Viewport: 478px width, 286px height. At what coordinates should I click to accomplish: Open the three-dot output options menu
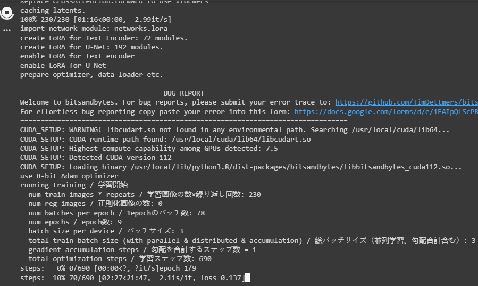(7, 30)
